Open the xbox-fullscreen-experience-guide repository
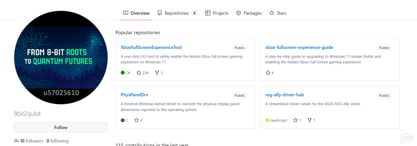This screenshot has height=146, width=417. point(299,47)
